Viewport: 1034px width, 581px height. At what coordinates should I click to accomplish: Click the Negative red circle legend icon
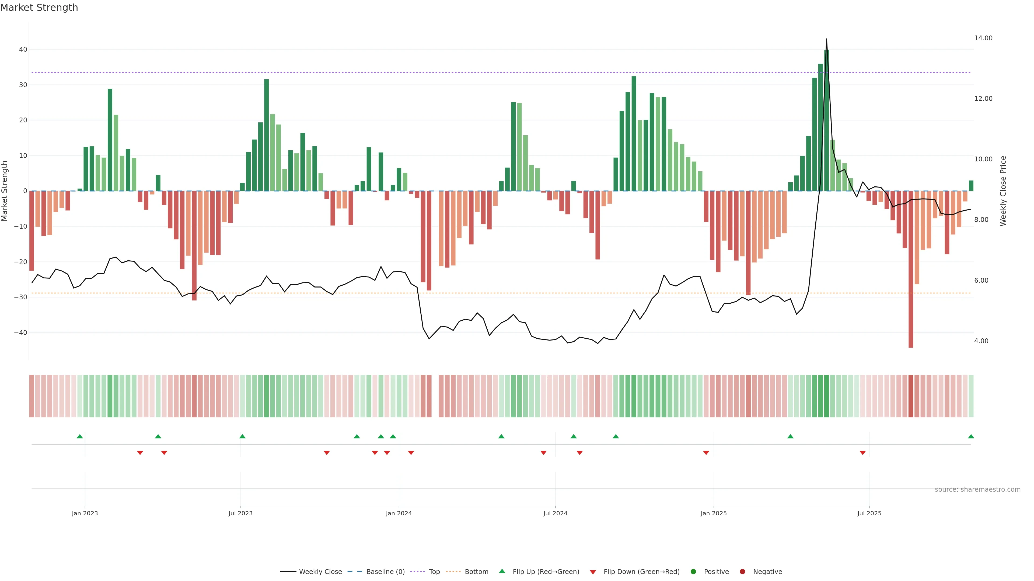742,572
